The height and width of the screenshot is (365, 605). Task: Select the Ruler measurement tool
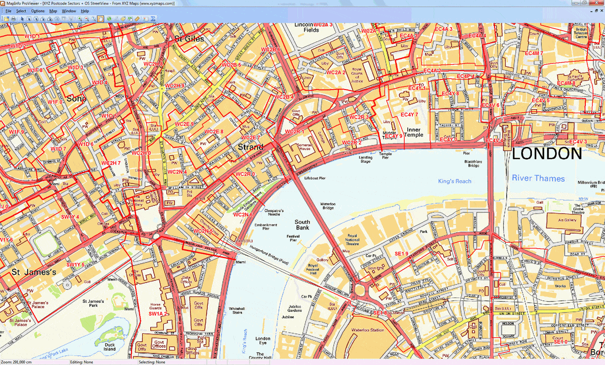[137, 18]
